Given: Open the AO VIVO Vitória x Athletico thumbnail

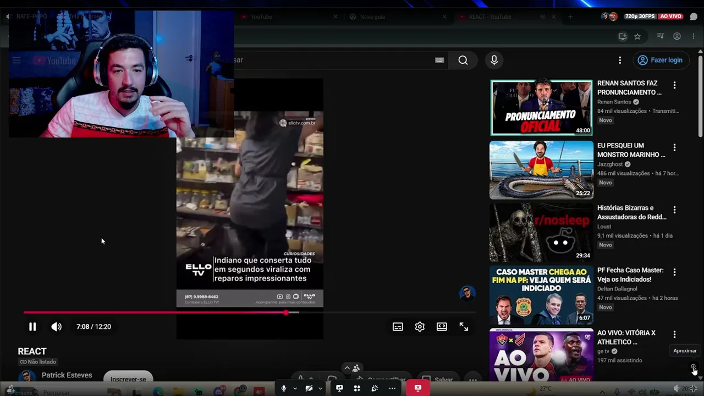Looking at the screenshot, I should pos(542,355).
